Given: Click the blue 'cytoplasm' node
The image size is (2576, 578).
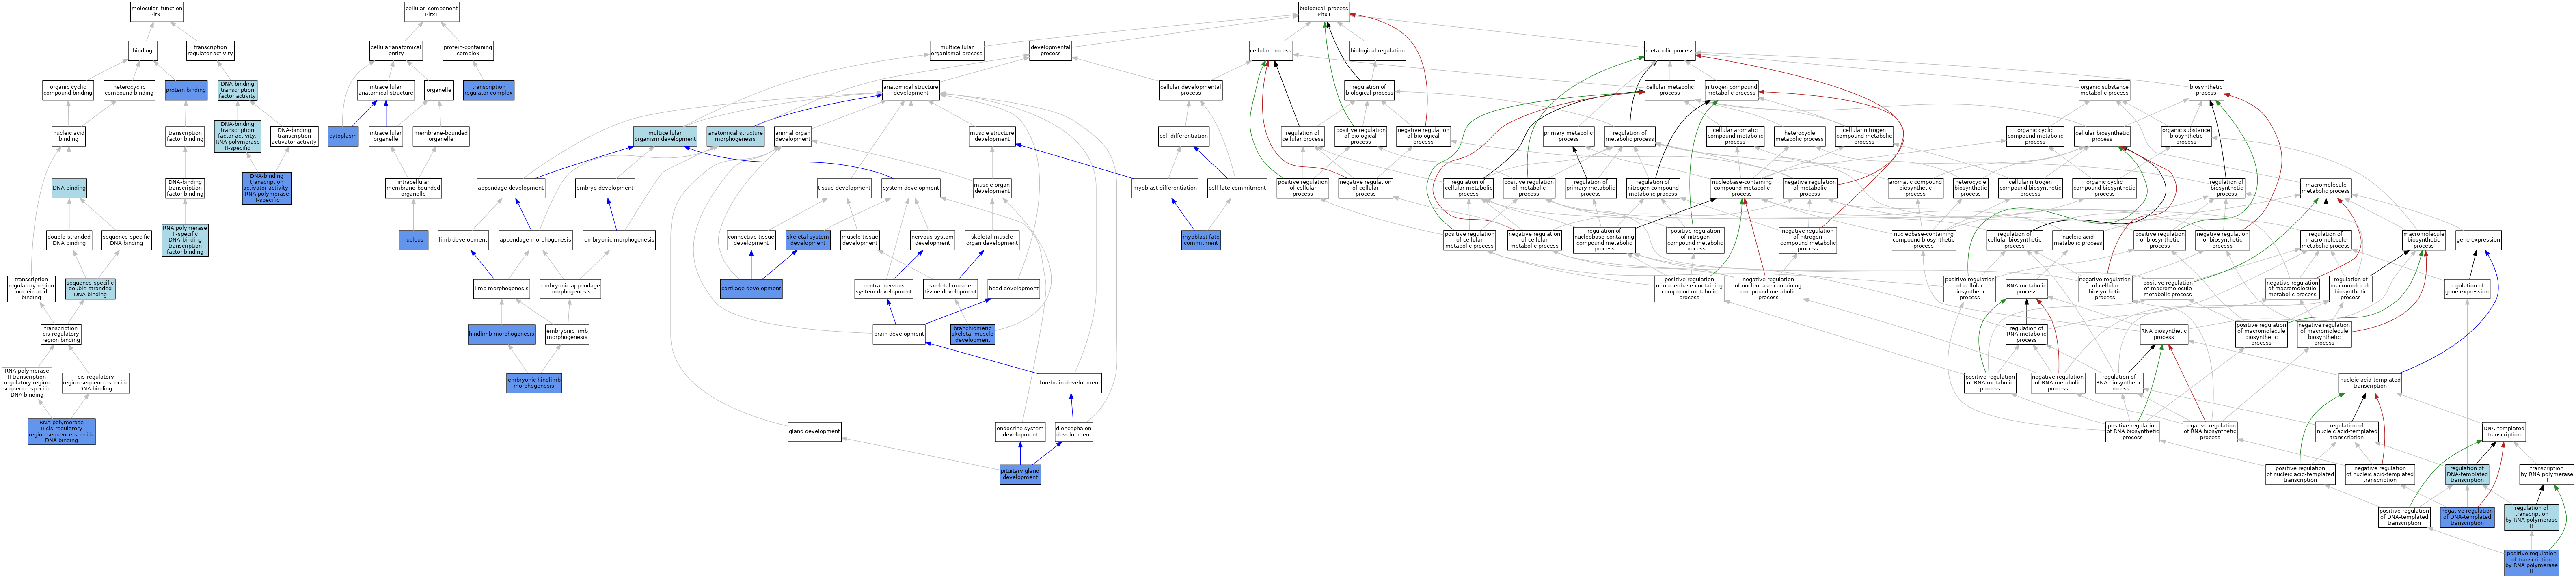Looking at the screenshot, I should pos(343,136).
